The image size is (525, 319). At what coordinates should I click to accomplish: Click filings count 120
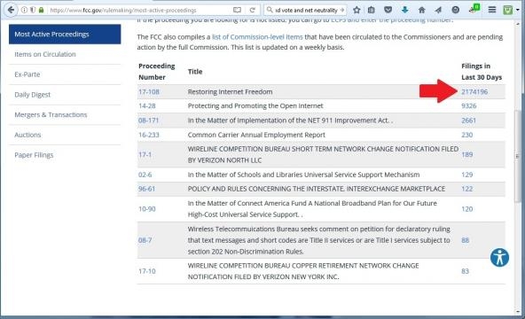(467, 209)
